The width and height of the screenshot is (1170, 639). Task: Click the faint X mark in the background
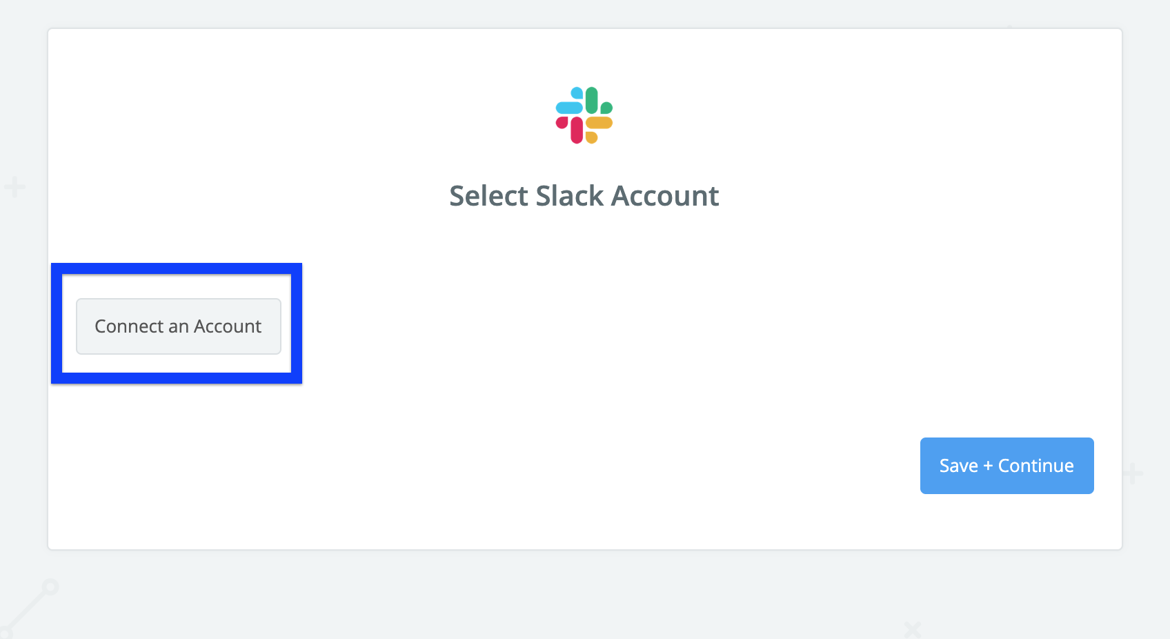pos(912,629)
